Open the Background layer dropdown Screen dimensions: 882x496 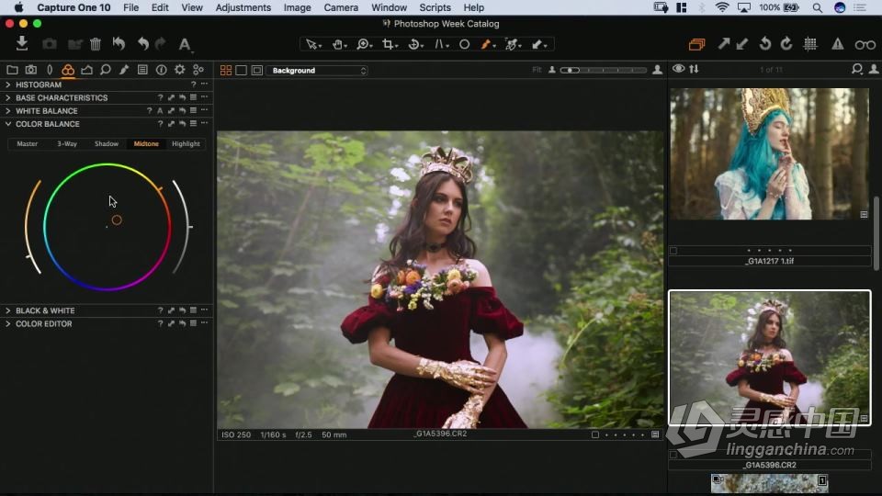[319, 71]
